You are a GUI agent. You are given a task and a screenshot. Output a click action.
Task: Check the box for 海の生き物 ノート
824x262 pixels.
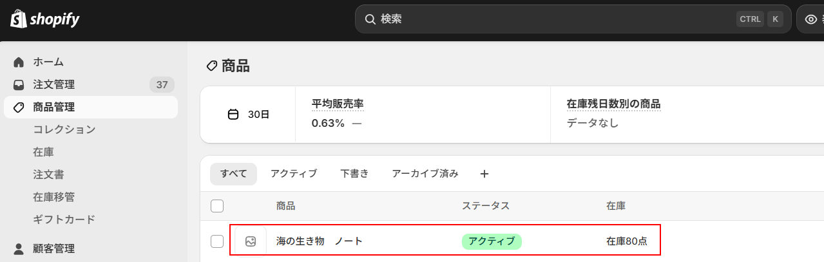(217, 241)
